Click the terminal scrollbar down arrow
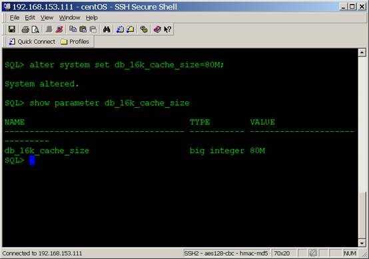 [x=362, y=243]
